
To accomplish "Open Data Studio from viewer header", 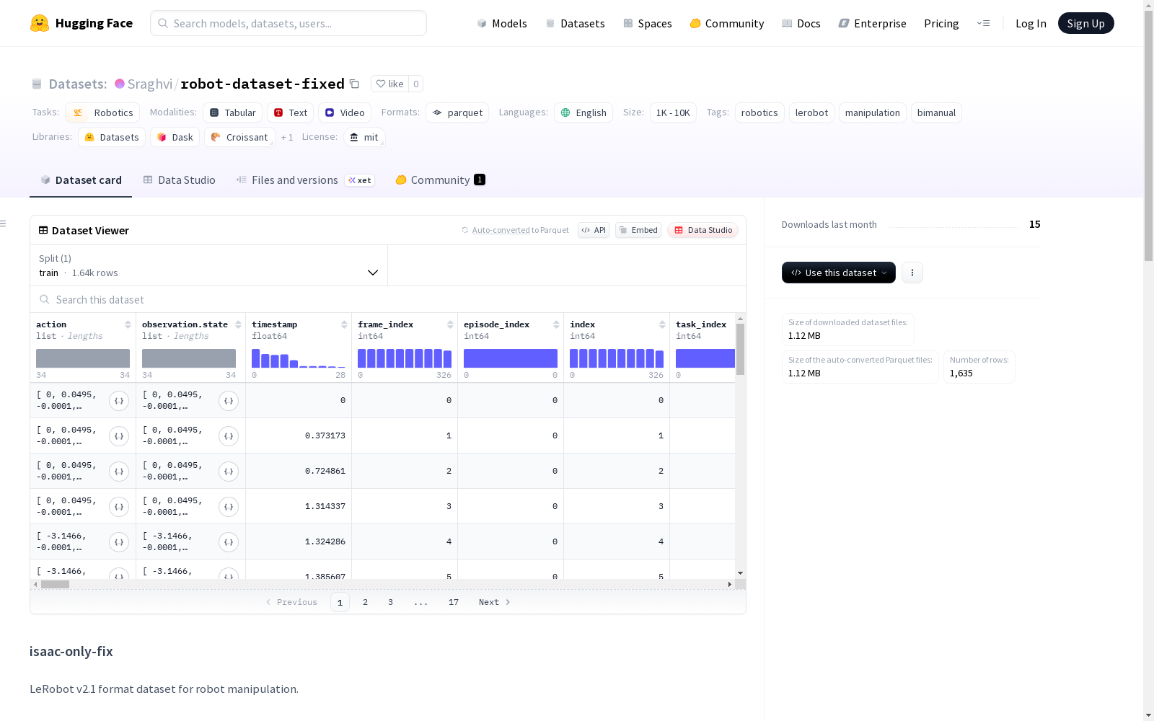I will (703, 230).
